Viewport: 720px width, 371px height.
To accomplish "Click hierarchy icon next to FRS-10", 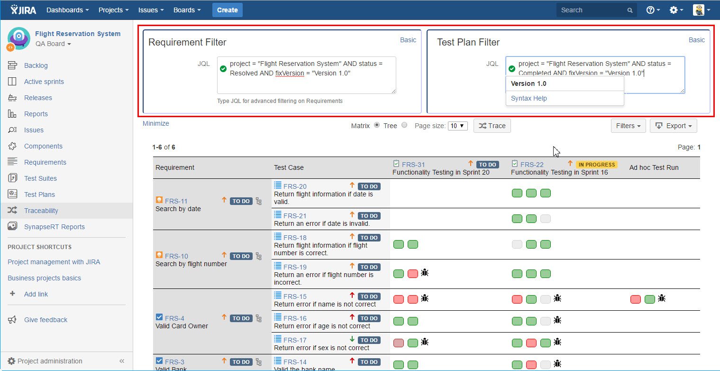I will tap(259, 256).
